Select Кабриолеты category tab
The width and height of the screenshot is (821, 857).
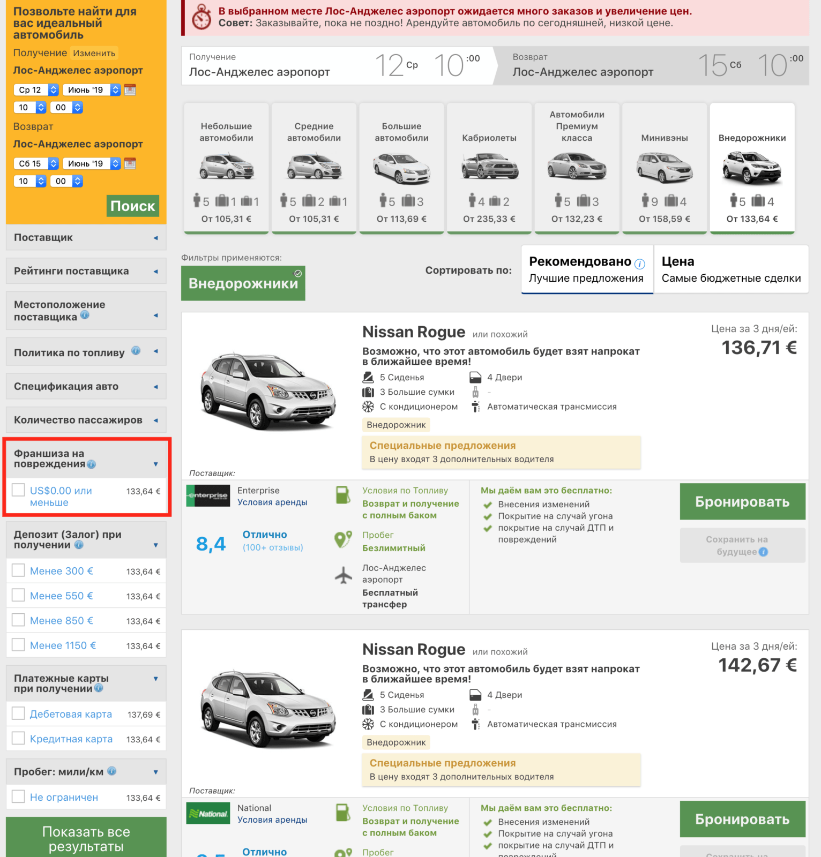tap(489, 168)
